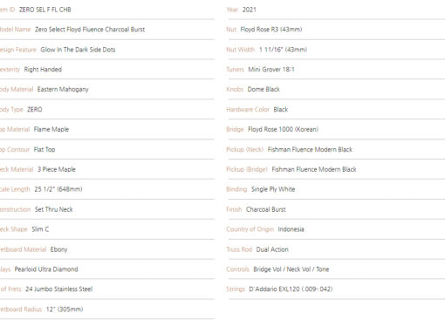Click the Eastern Mahogany body material value
445x333 pixels.
63,90
